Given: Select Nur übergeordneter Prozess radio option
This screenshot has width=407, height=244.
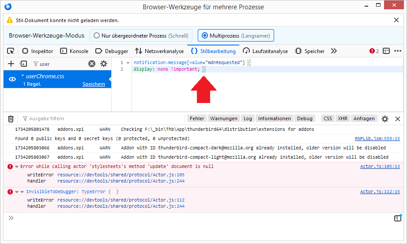Looking at the screenshot, I should click(141, 36).
